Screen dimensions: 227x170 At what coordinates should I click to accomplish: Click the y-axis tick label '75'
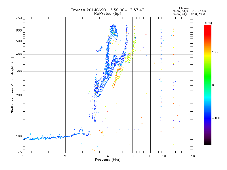[x=20, y=152]
